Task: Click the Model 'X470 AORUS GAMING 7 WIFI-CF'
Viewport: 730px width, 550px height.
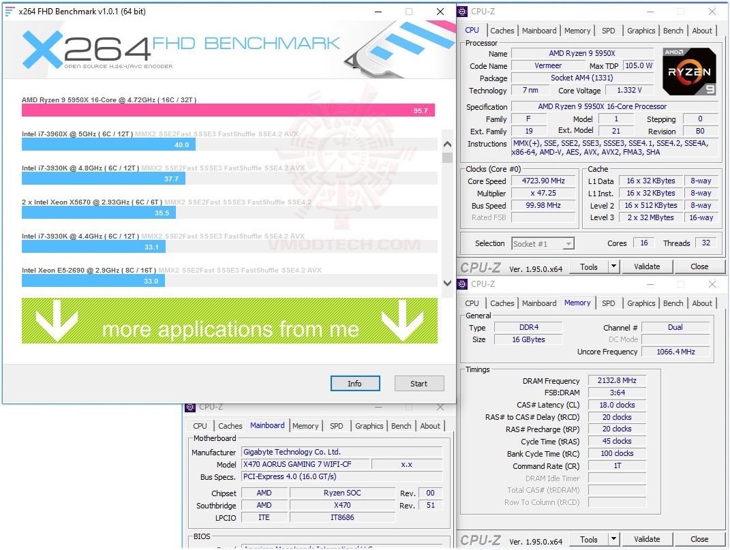Action: (306, 464)
